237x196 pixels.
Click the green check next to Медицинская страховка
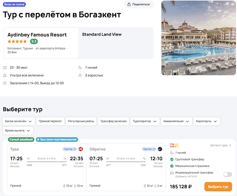[x=171, y=166]
